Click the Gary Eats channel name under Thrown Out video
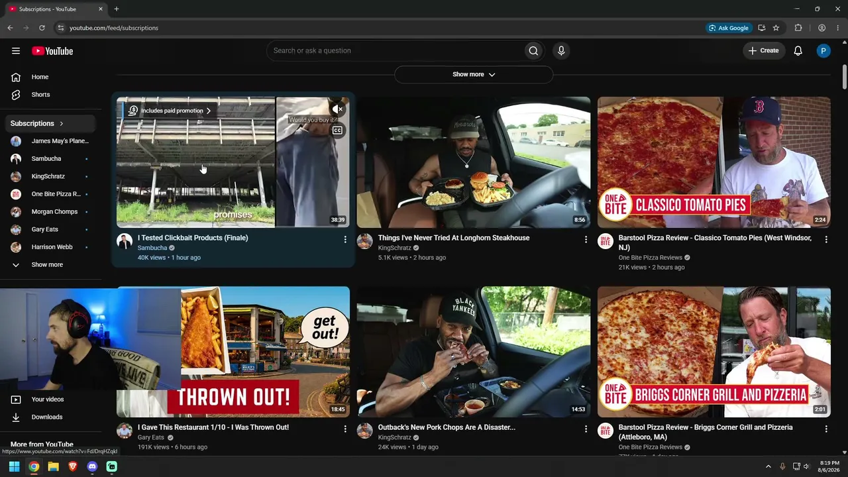Screen dimensions: 848x477 151,437
